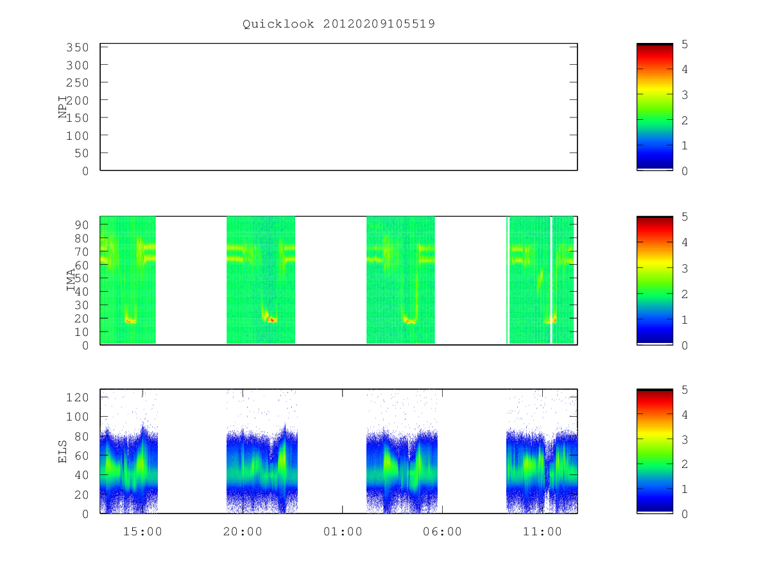The width and height of the screenshot is (770, 577).
Task: Click the 50 tick on NPI axis
Action: pyautogui.click(x=81, y=153)
